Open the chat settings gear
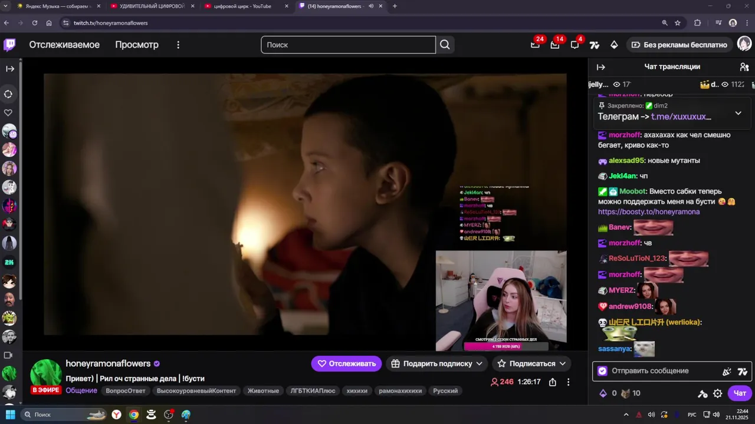The image size is (755, 424). [x=718, y=393]
